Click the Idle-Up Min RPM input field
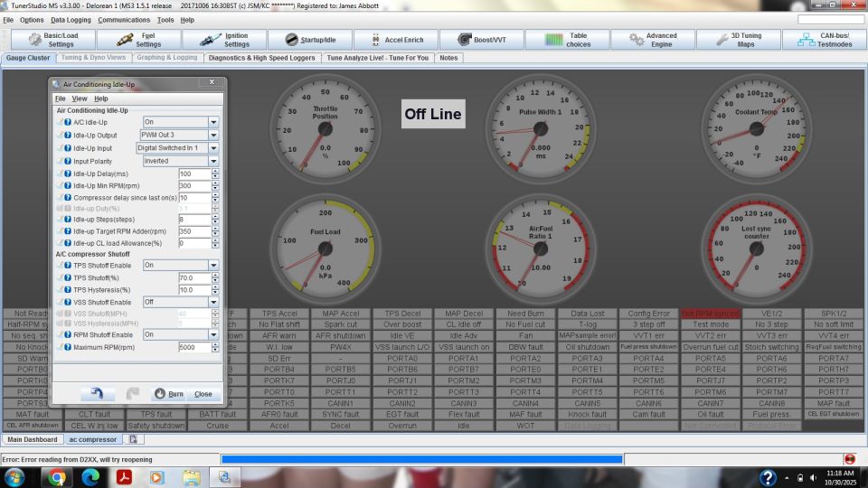This screenshot has width=868, height=488. tap(194, 186)
